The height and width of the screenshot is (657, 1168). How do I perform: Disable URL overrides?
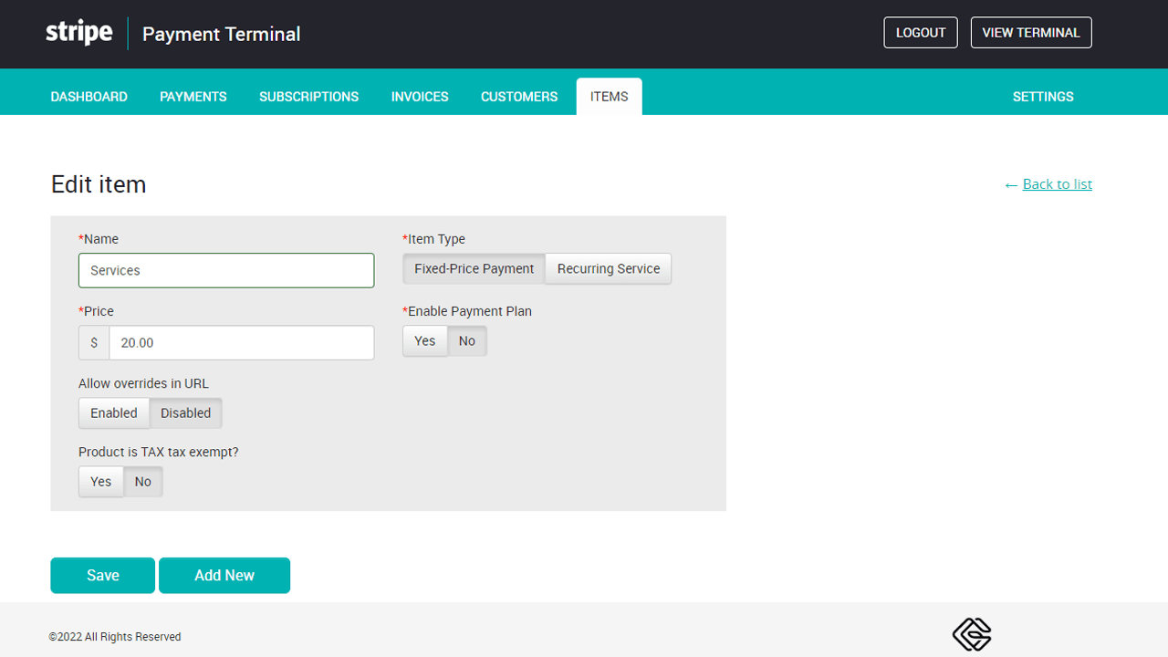tap(184, 412)
